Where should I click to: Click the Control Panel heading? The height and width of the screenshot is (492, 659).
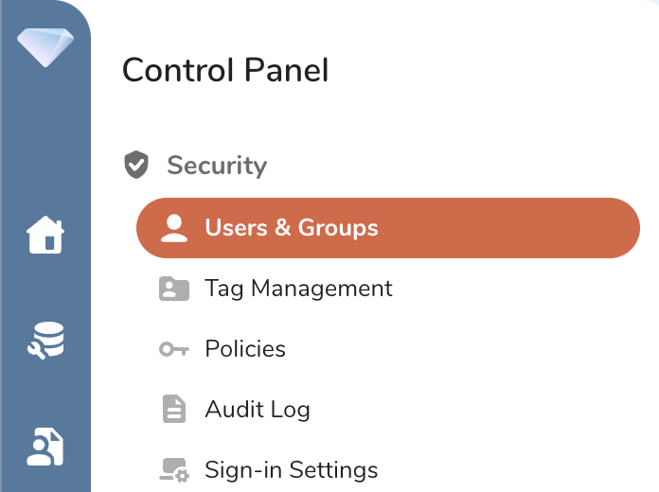coord(225,70)
